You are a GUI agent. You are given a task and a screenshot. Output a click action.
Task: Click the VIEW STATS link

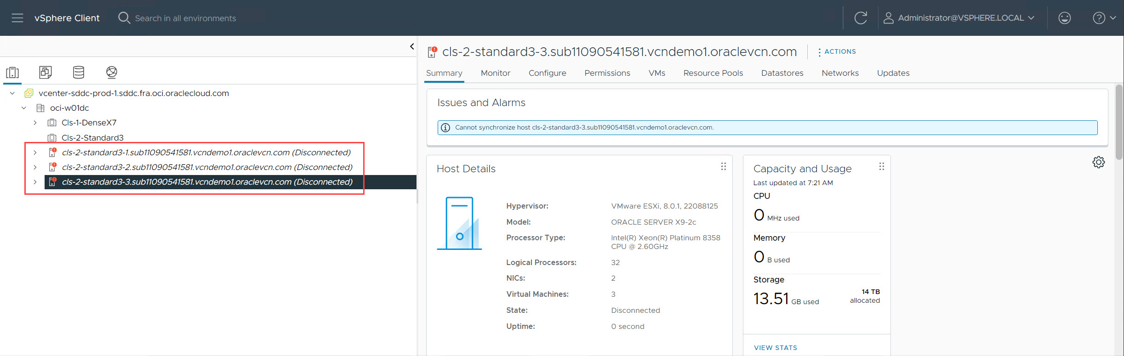776,348
